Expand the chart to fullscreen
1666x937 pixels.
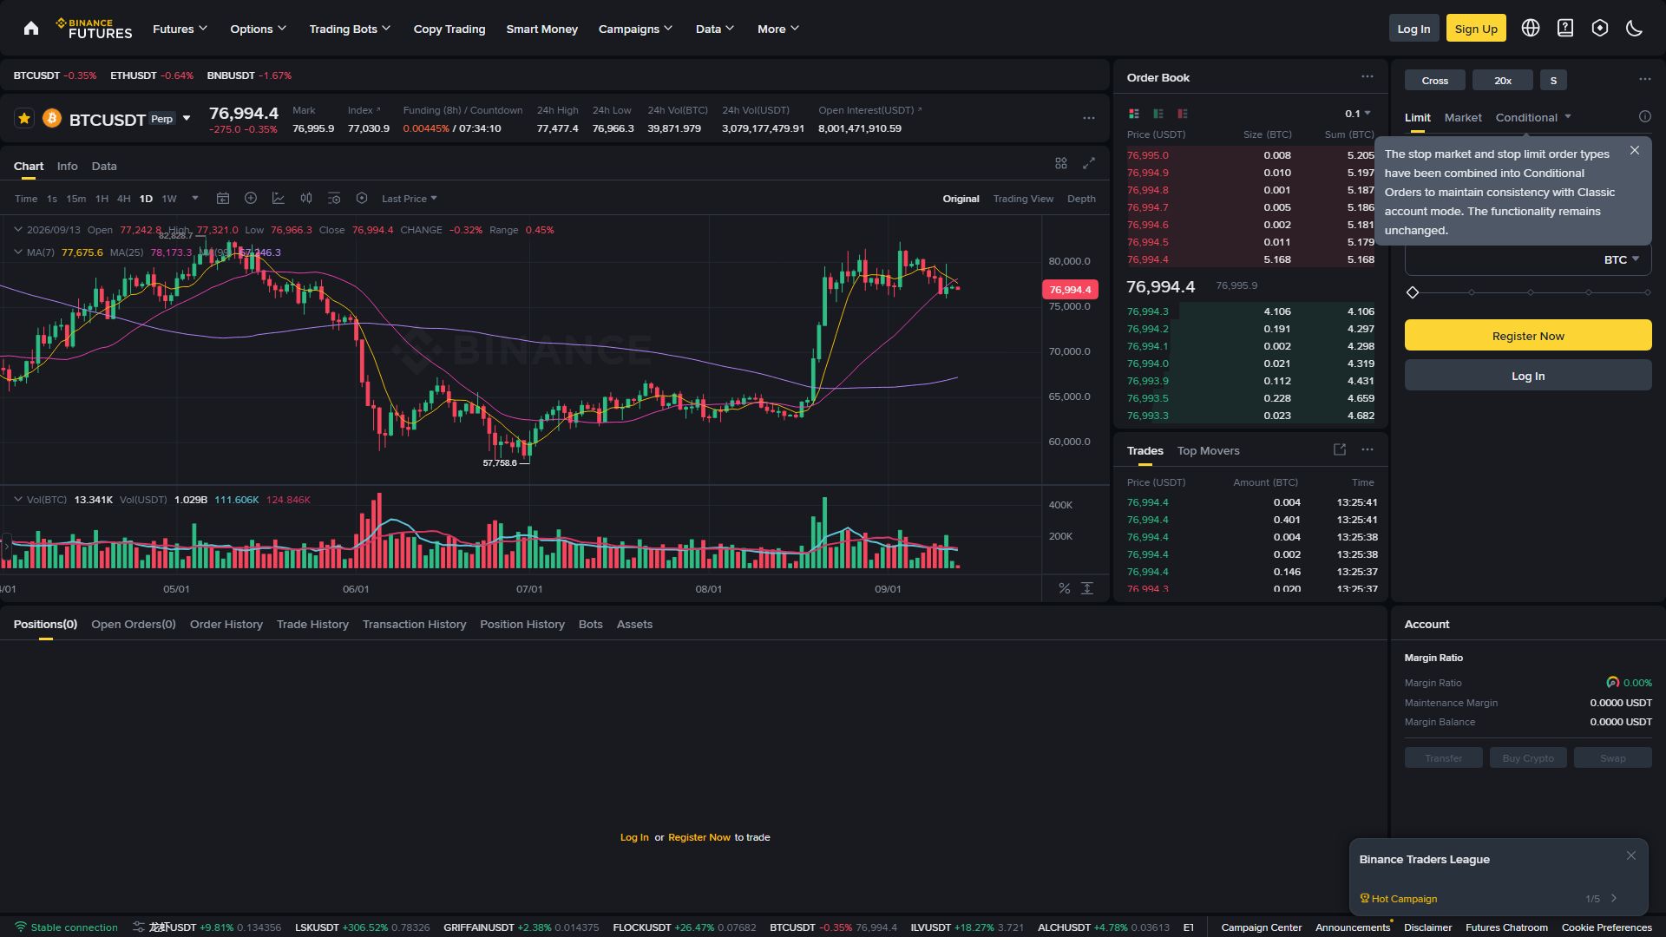[1089, 163]
